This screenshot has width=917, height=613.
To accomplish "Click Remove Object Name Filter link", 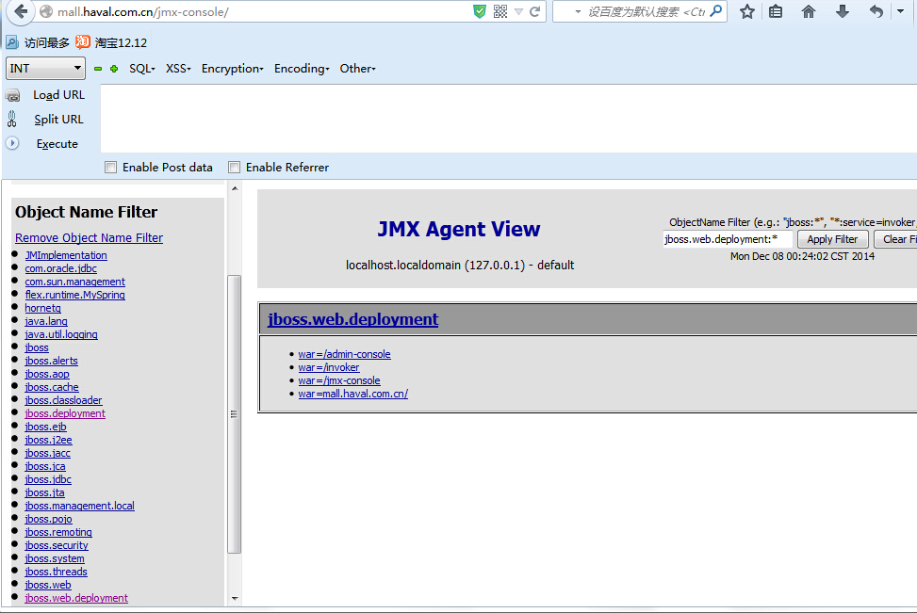I will 89,238.
